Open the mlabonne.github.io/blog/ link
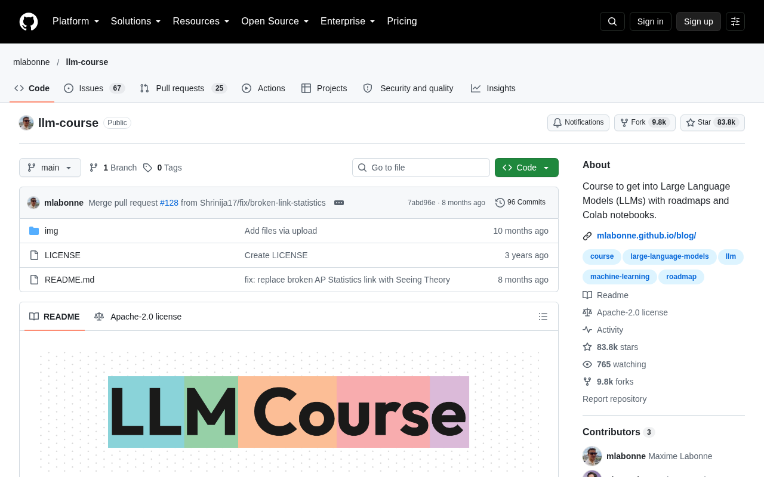The image size is (764, 477). tap(646, 236)
